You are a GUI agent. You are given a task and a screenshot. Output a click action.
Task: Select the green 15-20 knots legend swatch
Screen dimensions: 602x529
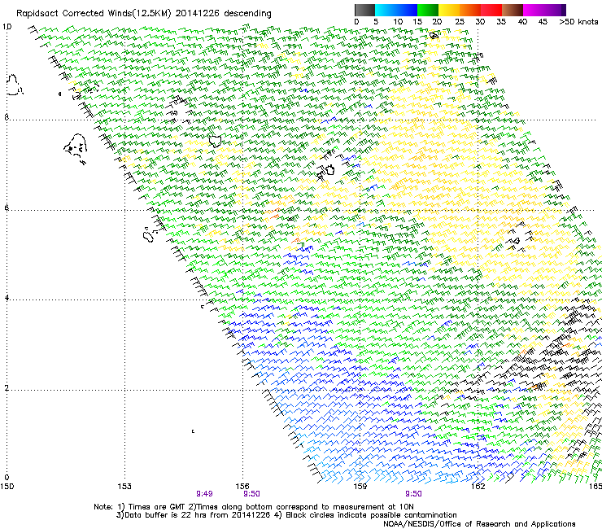pos(428,10)
